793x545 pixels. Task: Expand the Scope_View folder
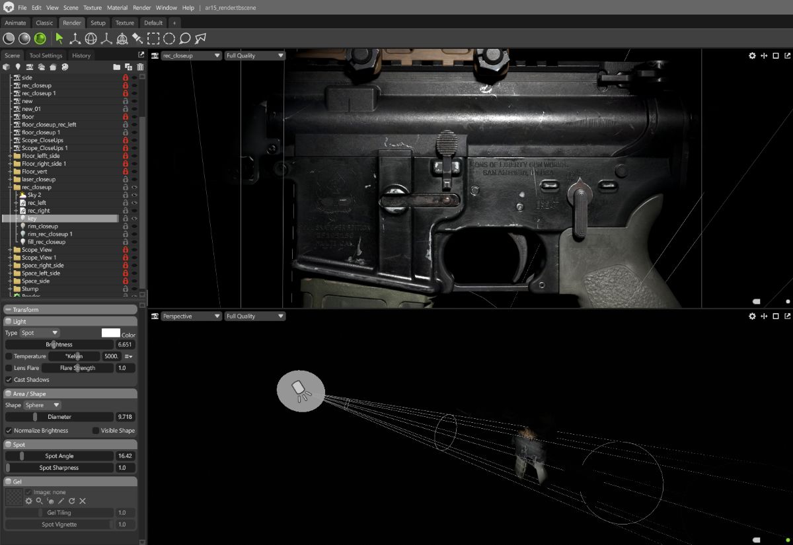[x=10, y=250]
